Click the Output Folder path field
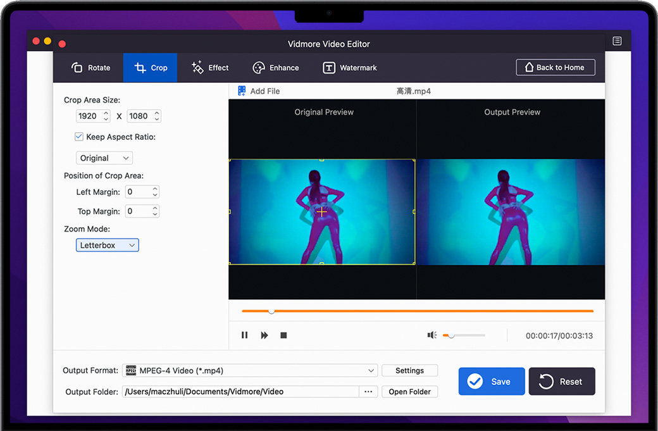Screen dimensions: 658x431 click(240, 392)
